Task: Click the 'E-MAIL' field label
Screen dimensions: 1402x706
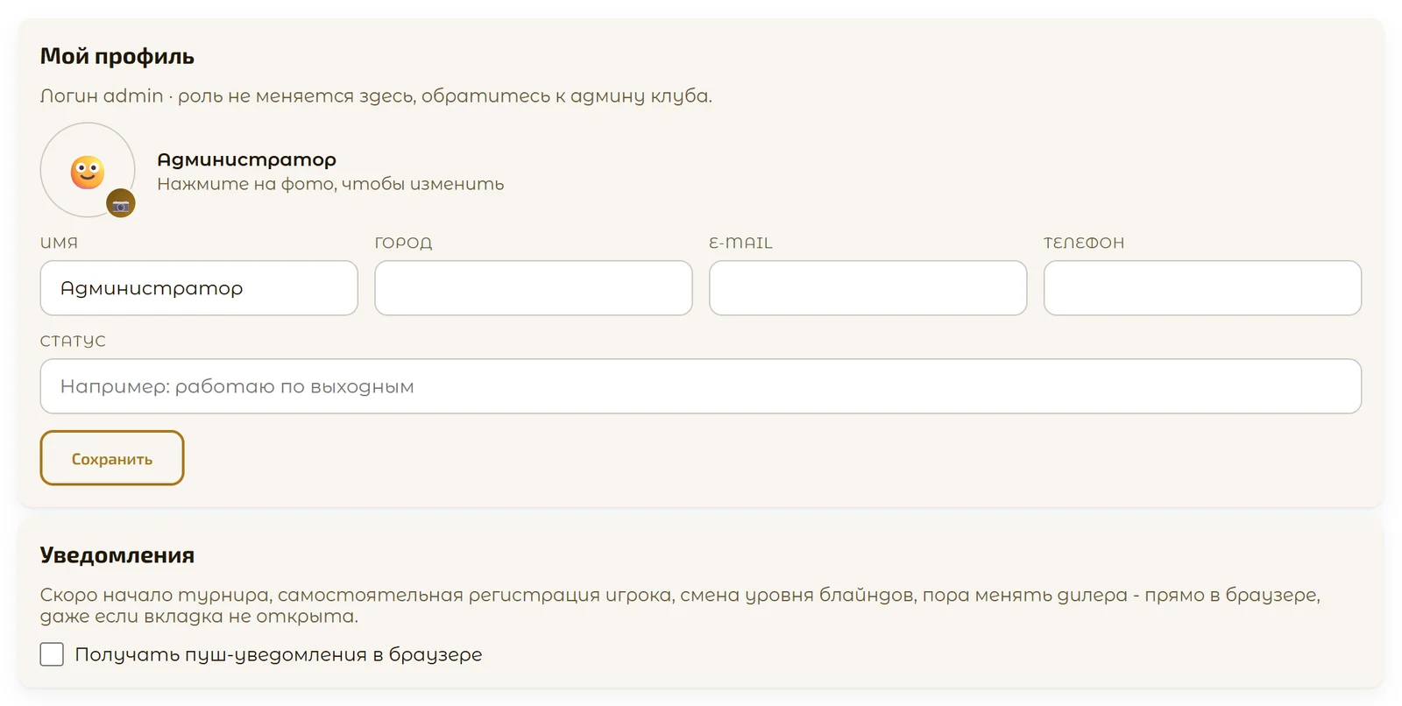Action: (740, 243)
